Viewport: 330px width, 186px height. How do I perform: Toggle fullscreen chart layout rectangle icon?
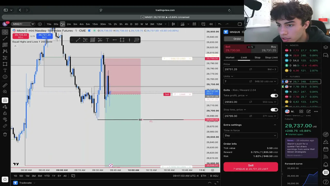(x=240, y=24)
